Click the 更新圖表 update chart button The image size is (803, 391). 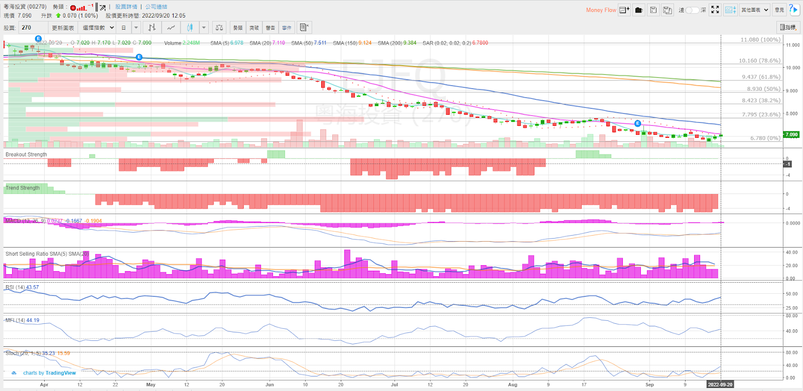[63, 28]
